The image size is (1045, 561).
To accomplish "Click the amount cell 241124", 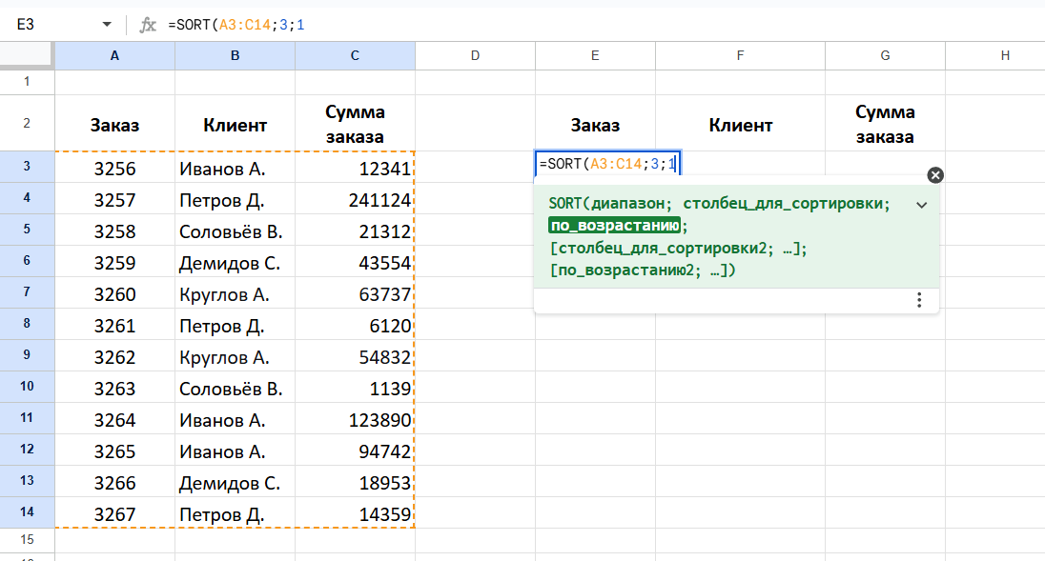I will (356, 200).
